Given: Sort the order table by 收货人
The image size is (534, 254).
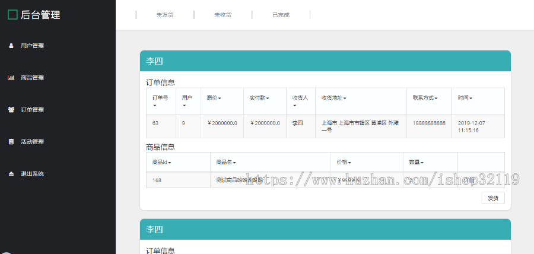Looking at the screenshot, I should [x=300, y=101].
